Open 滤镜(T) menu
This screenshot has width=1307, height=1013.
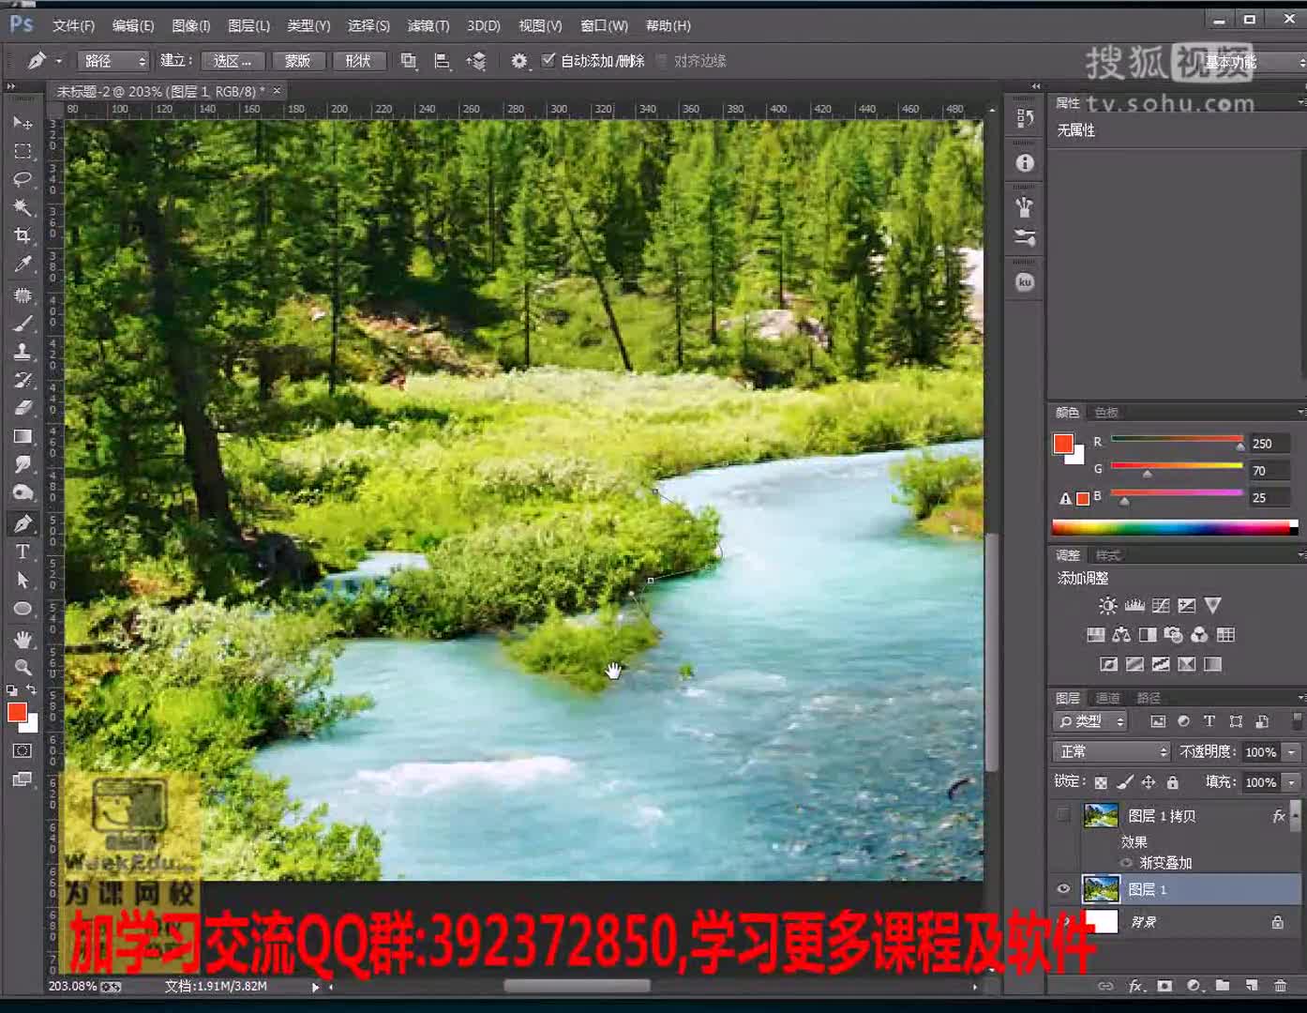[x=428, y=25]
